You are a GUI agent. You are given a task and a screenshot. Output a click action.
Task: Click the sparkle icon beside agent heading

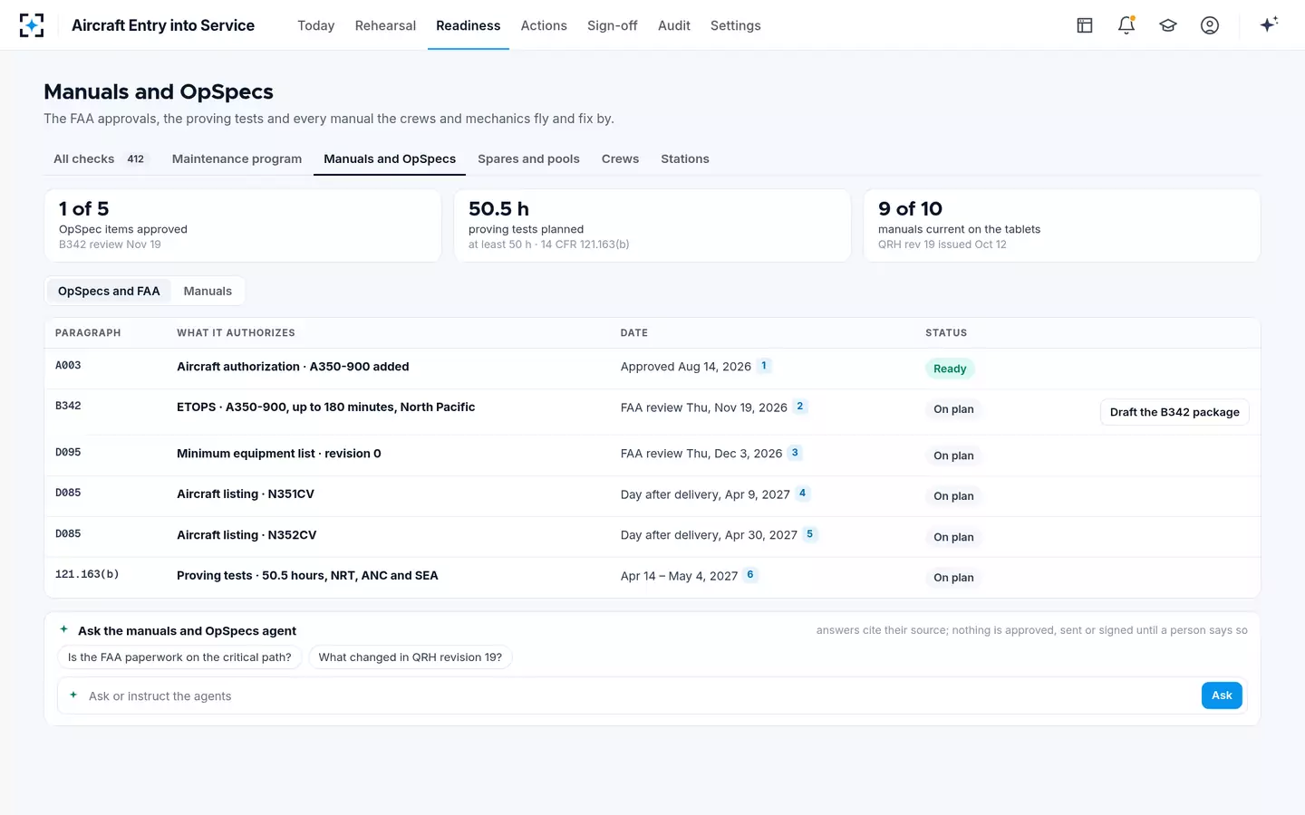[x=64, y=629]
